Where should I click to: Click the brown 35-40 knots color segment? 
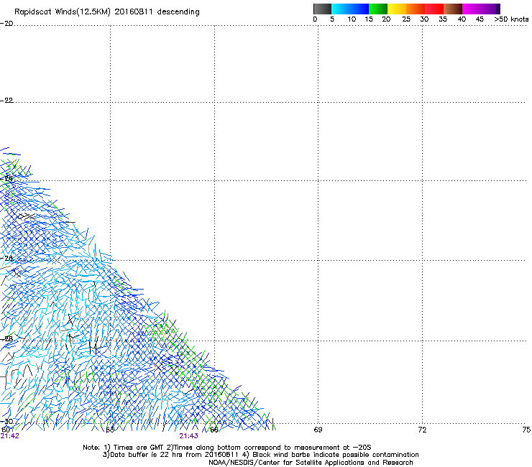tap(453, 9)
